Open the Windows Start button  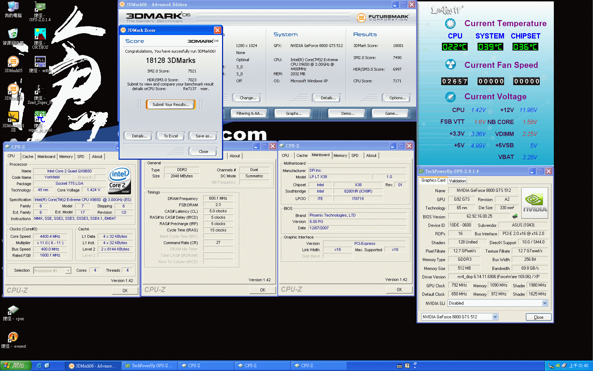(x=16, y=366)
